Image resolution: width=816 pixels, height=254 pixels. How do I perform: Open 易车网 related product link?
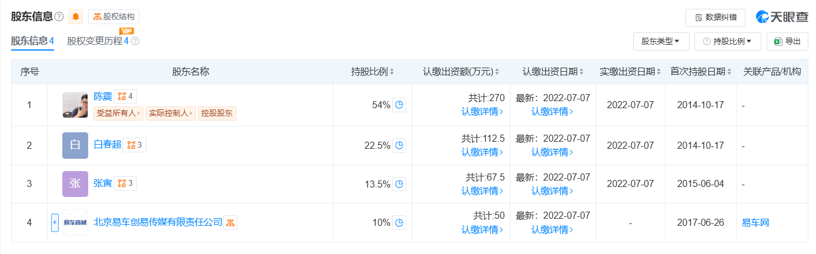click(755, 223)
